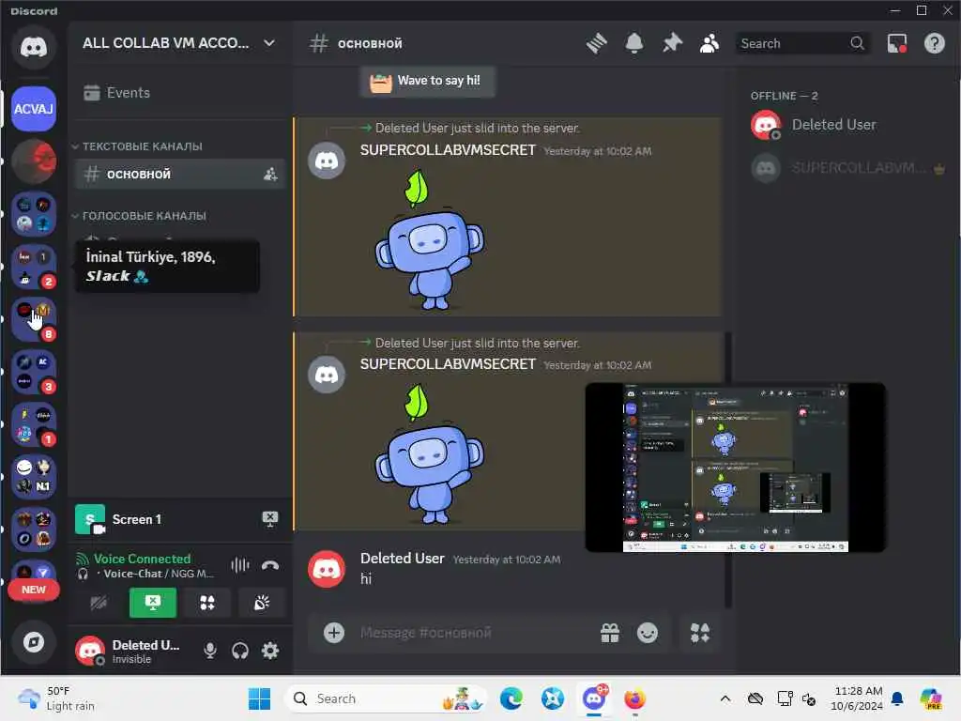Screen dimensions: 961x721
Task: Click the search field in channel header
Action: tap(802, 43)
